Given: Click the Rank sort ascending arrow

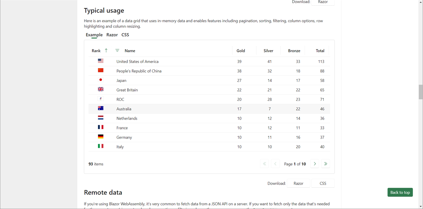Looking at the screenshot, I should point(106,50).
